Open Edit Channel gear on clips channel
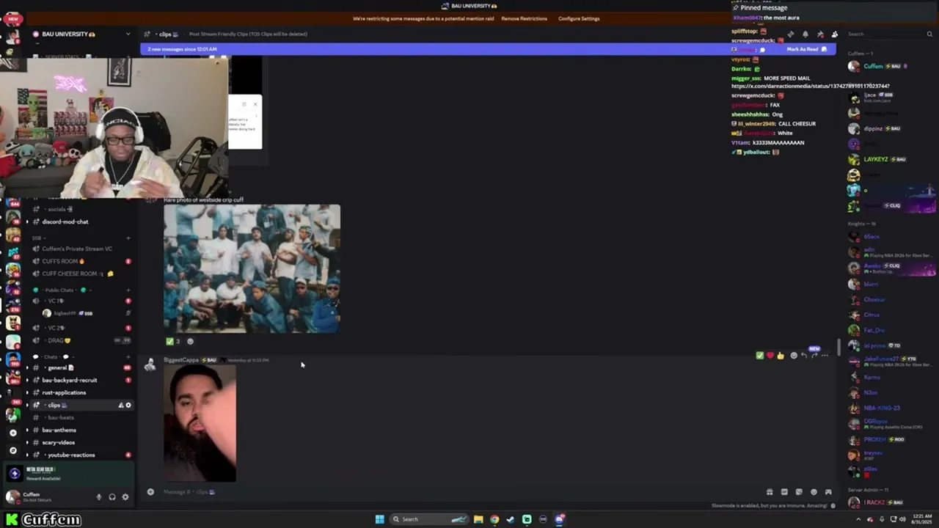Viewport: 939px width, 528px height. click(128, 405)
